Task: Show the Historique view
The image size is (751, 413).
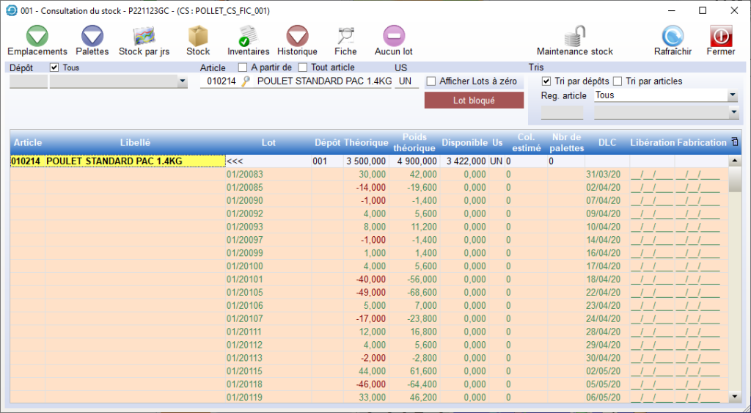Action: point(297,36)
